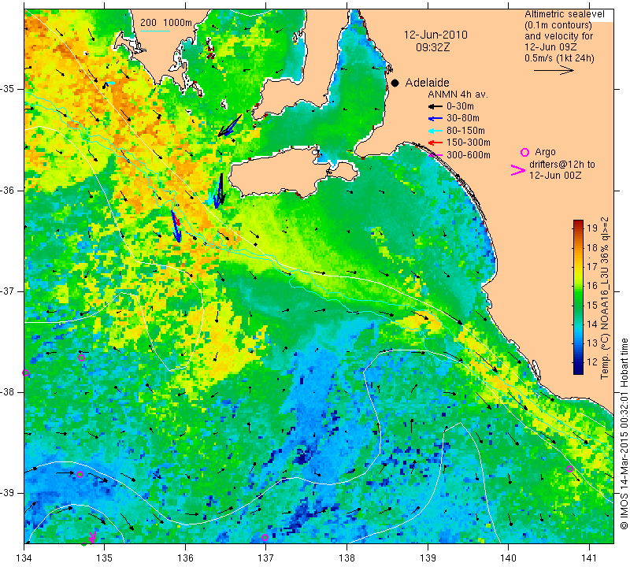This screenshot has height=567, width=630.
Task: Click the Adelaide city name label
Action: (427, 83)
